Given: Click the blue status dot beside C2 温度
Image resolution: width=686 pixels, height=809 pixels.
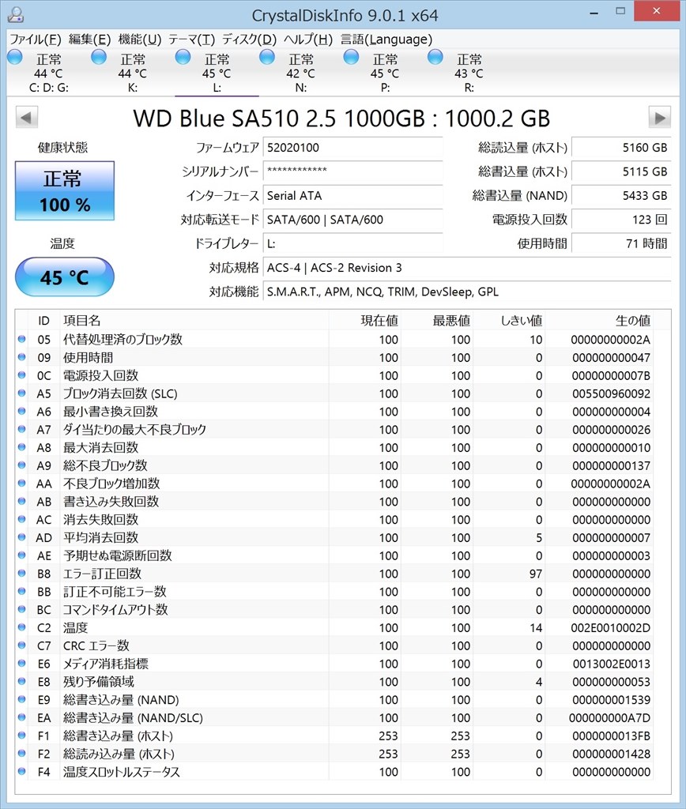Looking at the screenshot, I should (22, 627).
